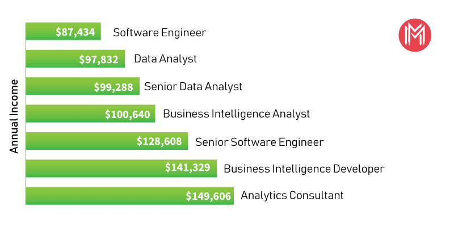Click the Business Intelligence Developer label
The width and height of the screenshot is (454, 227).
pyautogui.click(x=304, y=169)
